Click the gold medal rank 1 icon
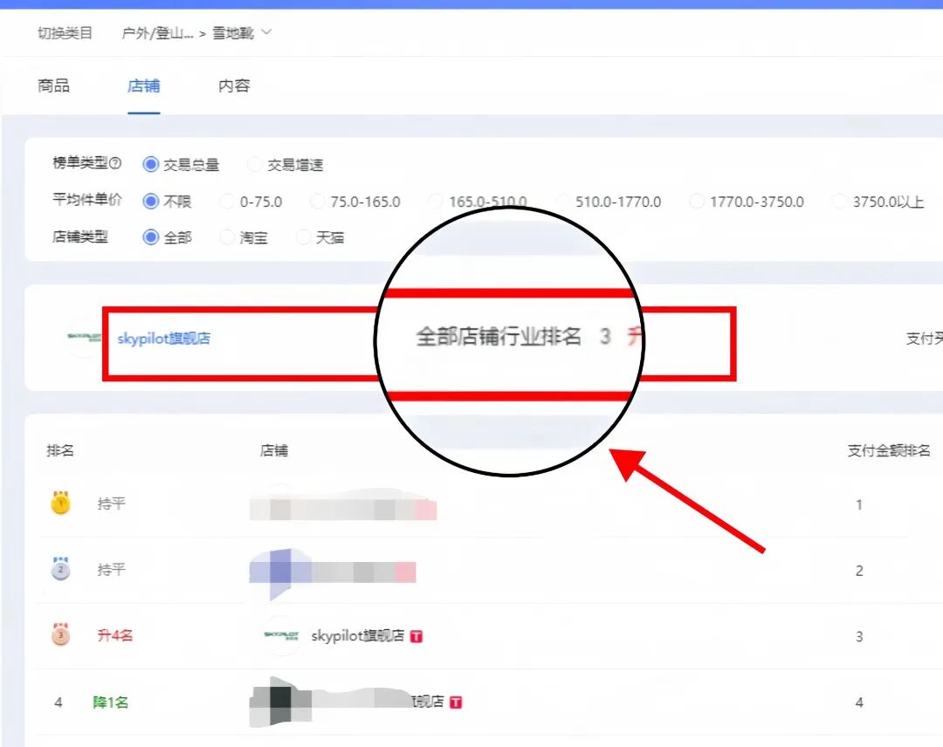Viewport: 943px width, 747px height. pyautogui.click(x=60, y=503)
